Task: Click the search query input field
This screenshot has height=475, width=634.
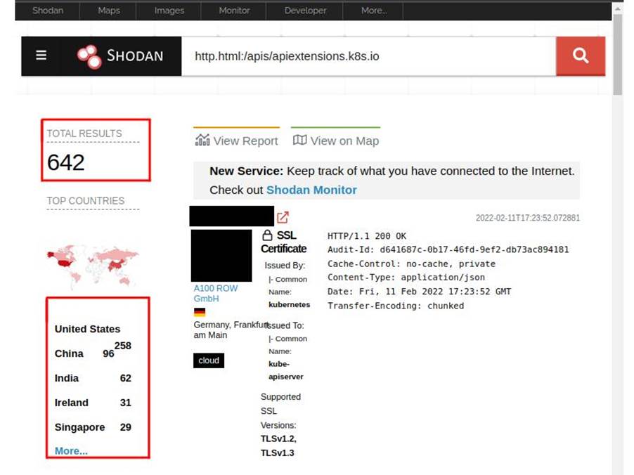Action: coord(369,56)
